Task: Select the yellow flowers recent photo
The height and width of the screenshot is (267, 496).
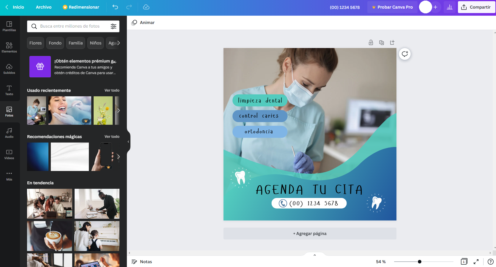Action: 103,111
